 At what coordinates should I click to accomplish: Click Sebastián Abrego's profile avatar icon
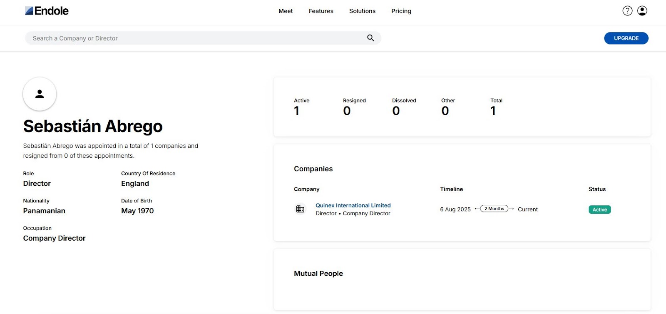[x=40, y=94]
